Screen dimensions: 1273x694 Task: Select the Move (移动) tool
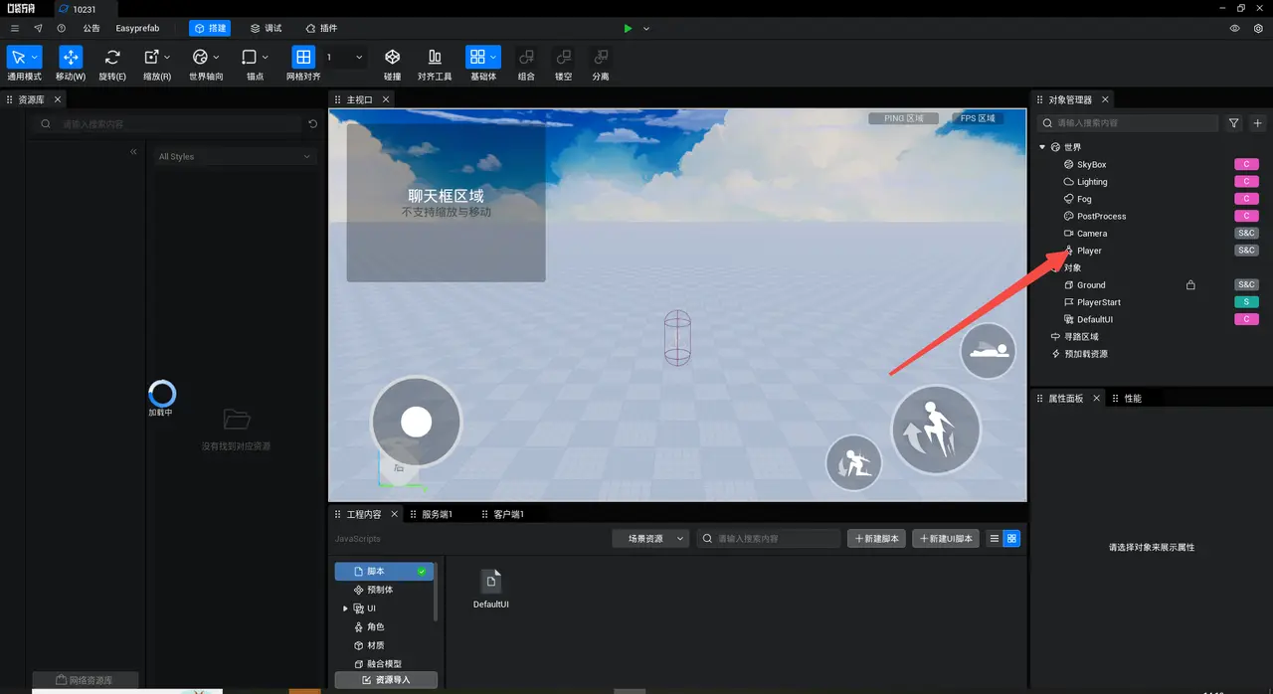point(71,58)
